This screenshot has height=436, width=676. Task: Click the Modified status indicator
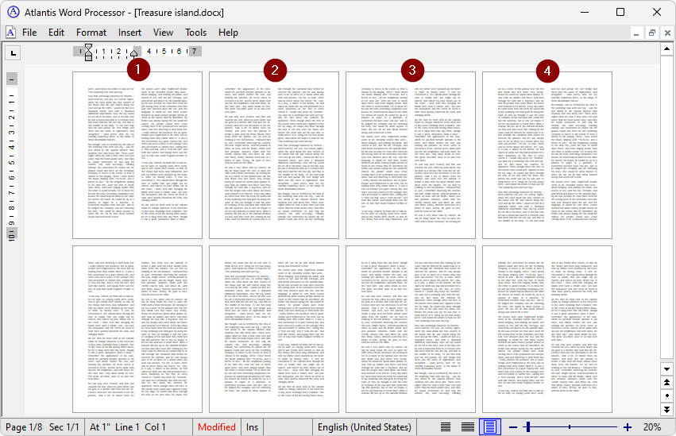216,427
